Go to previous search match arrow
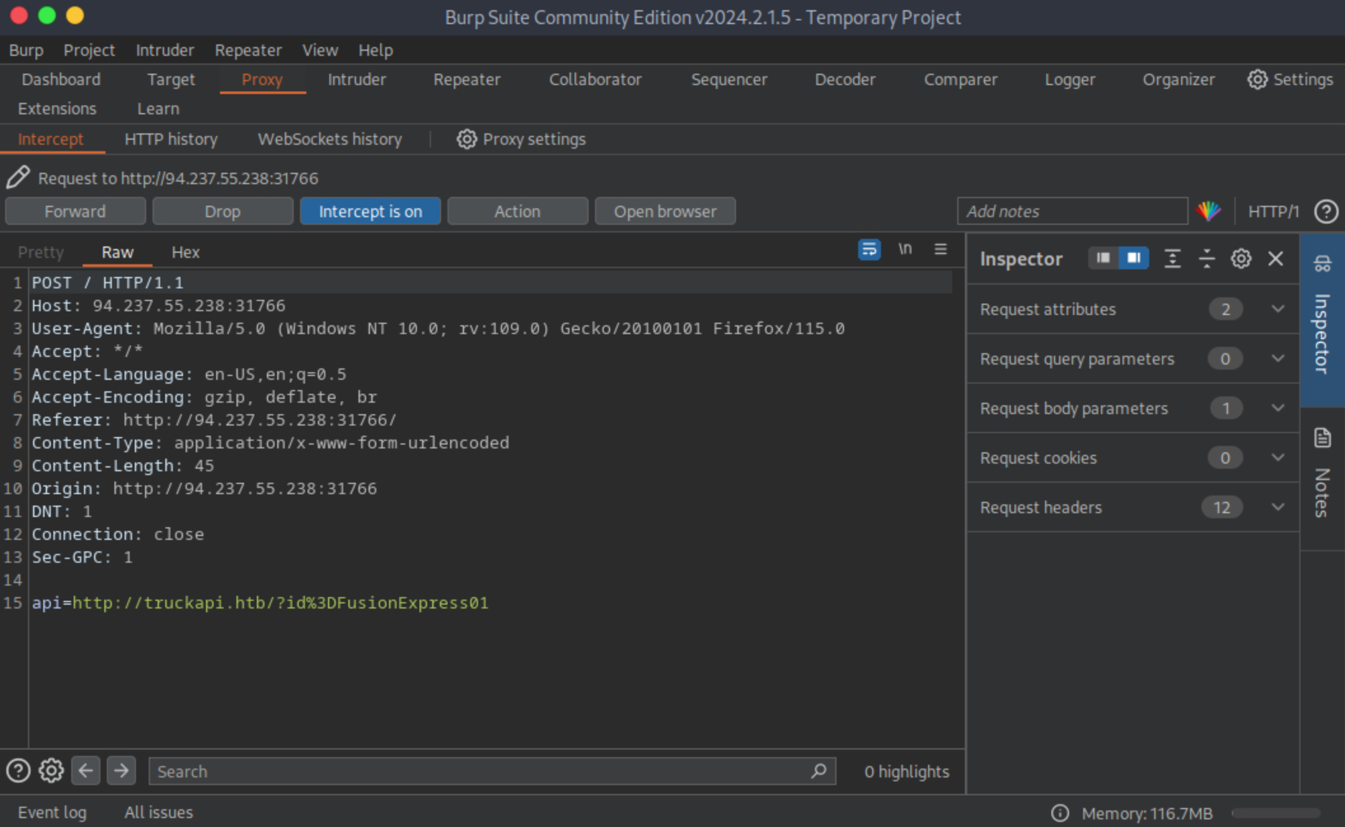Screen dimensions: 1345x827 (x=86, y=771)
